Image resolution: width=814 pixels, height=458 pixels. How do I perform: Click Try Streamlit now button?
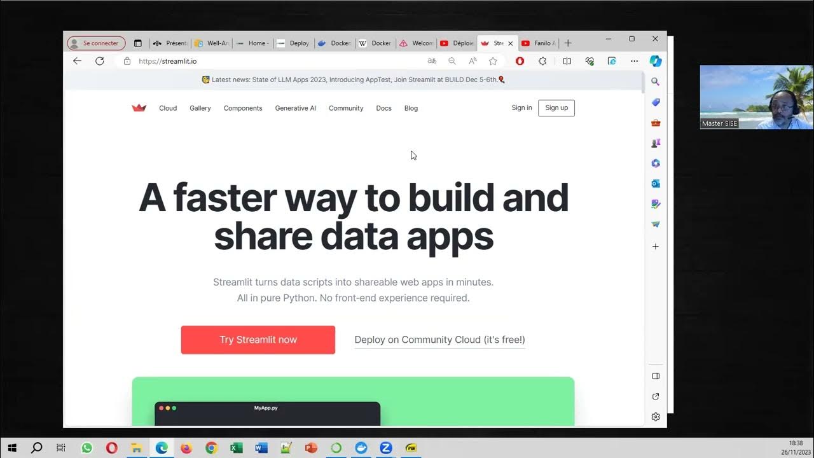pyautogui.click(x=258, y=340)
